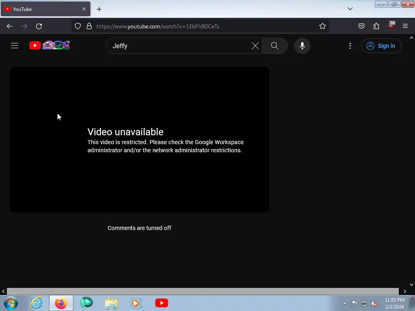
Task: Go forward one page in Firefox
Action: click(24, 26)
